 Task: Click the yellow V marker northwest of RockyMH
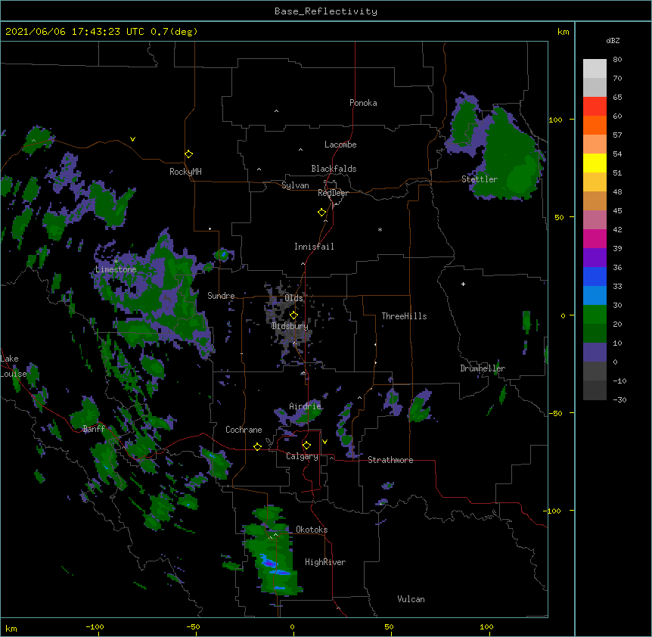[132, 139]
